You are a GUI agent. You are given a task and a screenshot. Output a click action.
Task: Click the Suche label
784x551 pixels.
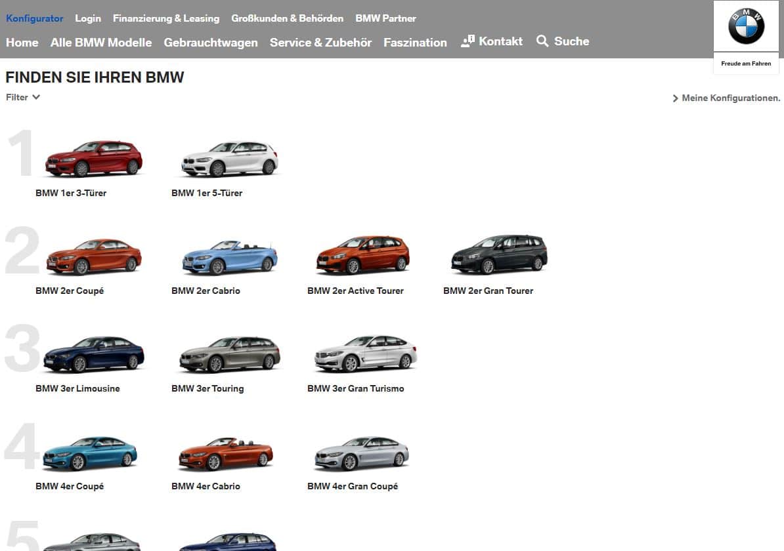click(x=571, y=41)
